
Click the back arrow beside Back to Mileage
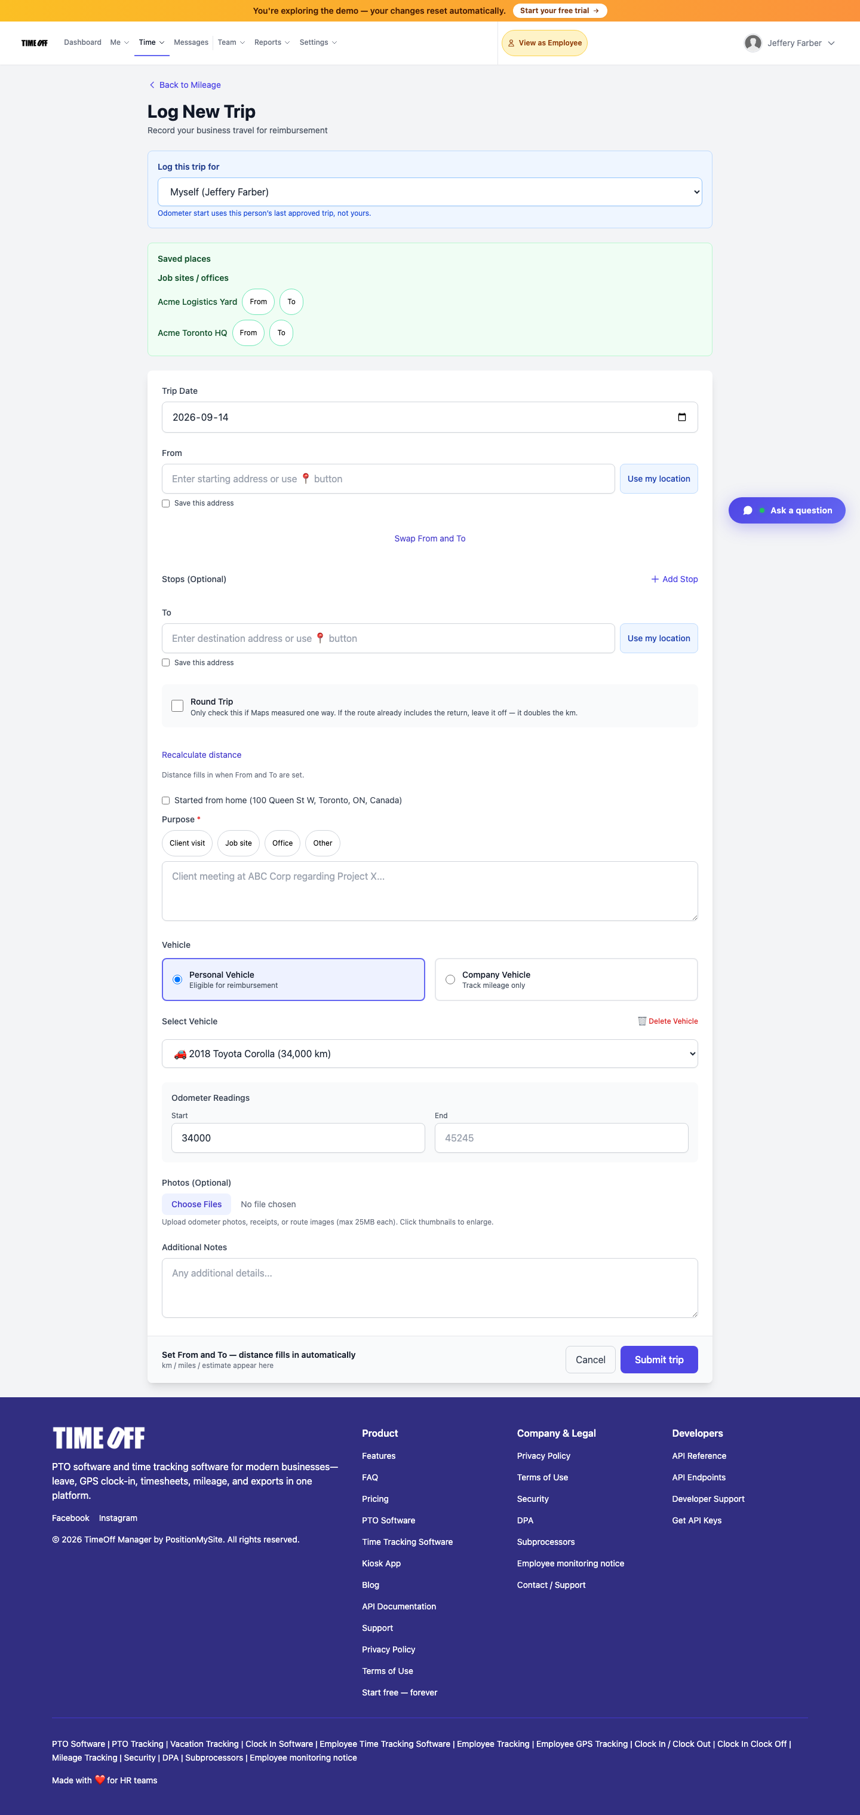coord(152,85)
